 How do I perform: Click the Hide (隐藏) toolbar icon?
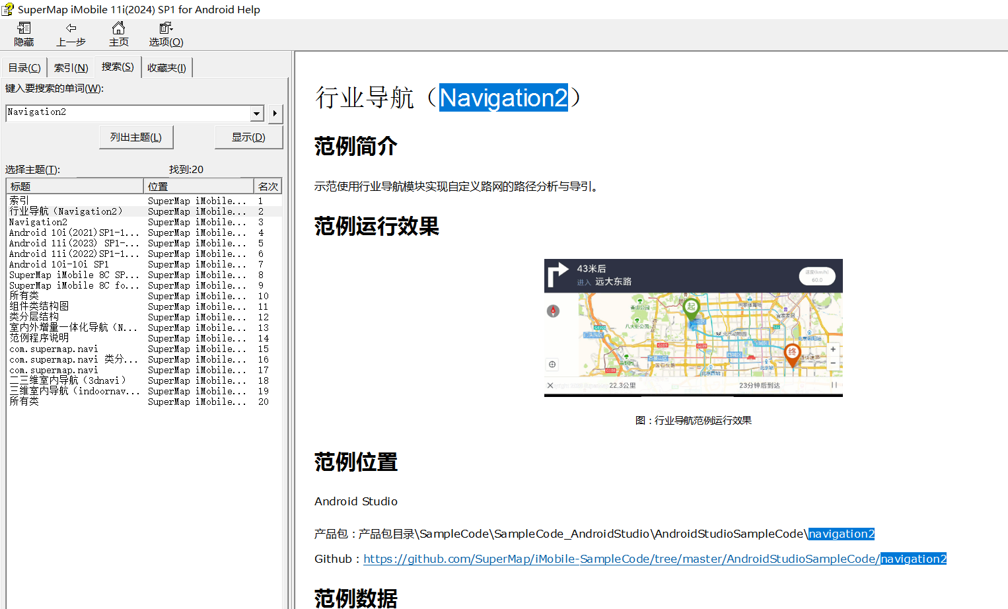[x=24, y=34]
